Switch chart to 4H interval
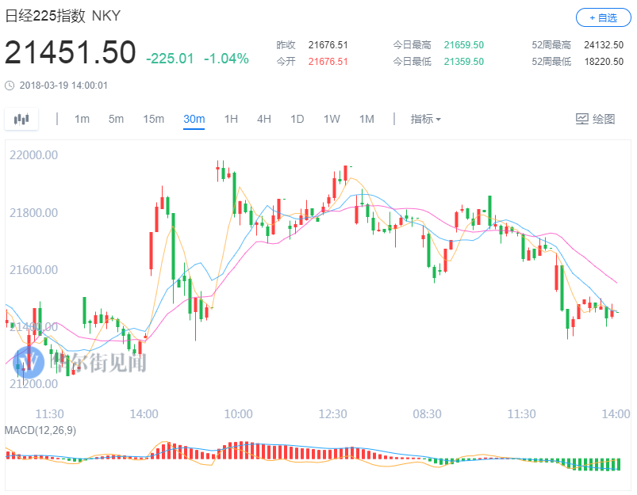This screenshot has height=495, width=637. tap(263, 119)
